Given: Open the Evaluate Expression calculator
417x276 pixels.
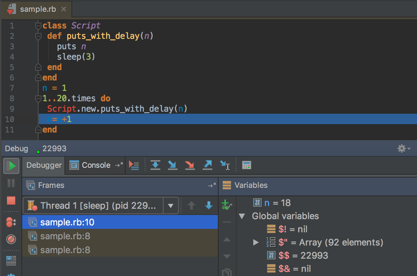Looking at the screenshot, I should coord(246,165).
